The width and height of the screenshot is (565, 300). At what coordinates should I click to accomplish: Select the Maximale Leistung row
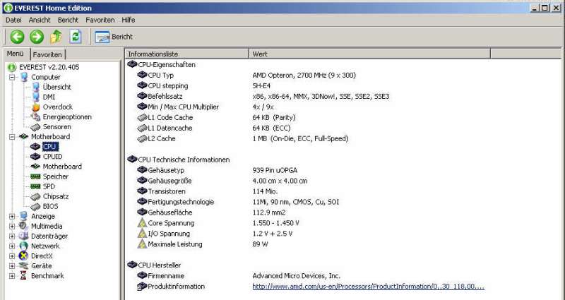(x=203, y=244)
